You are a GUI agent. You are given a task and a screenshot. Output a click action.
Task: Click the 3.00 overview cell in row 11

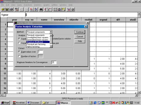(59, 74)
